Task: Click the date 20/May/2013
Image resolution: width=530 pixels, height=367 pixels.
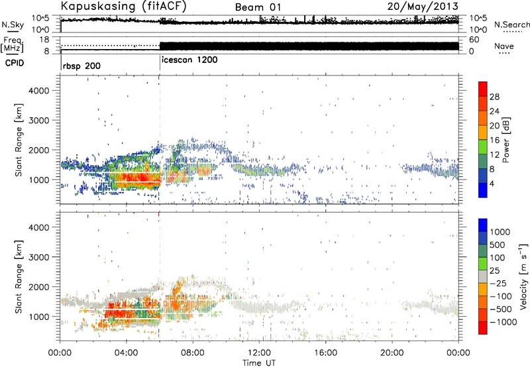Action: click(x=423, y=7)
